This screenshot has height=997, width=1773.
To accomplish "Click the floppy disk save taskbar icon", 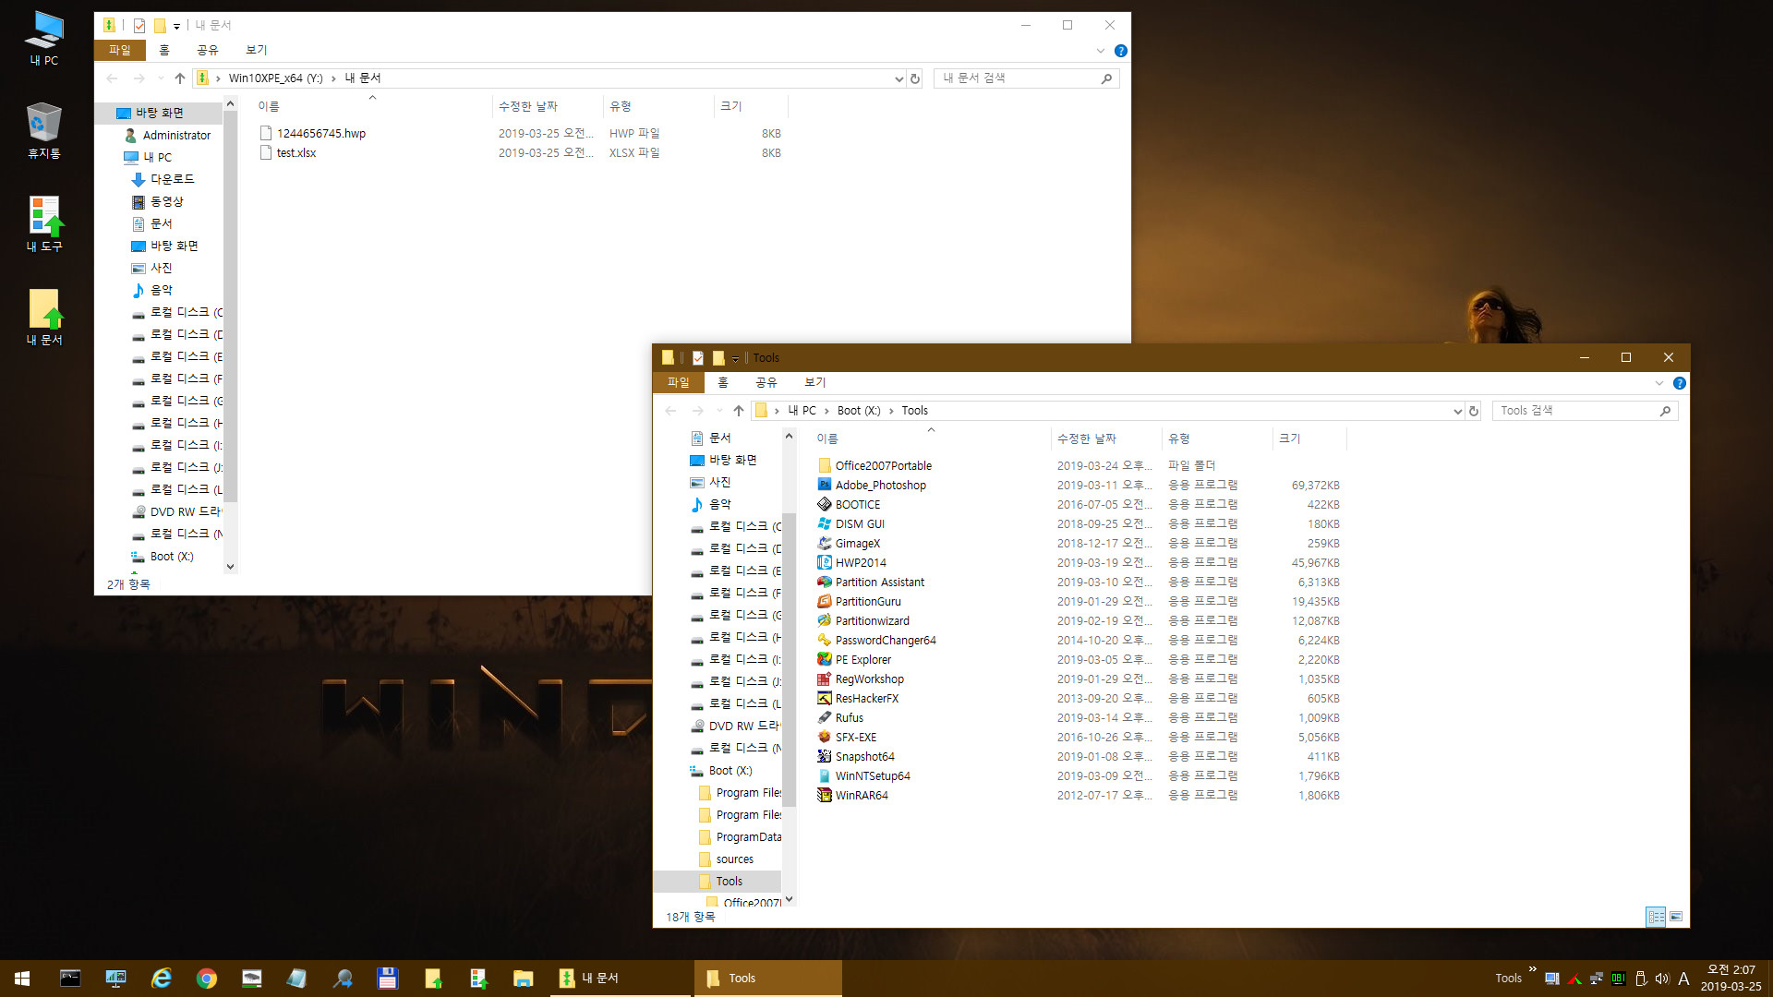I will (x=388, y=979).
